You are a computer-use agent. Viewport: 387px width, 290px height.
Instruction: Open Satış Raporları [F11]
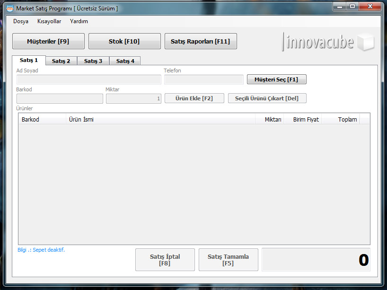pos(201,41)
